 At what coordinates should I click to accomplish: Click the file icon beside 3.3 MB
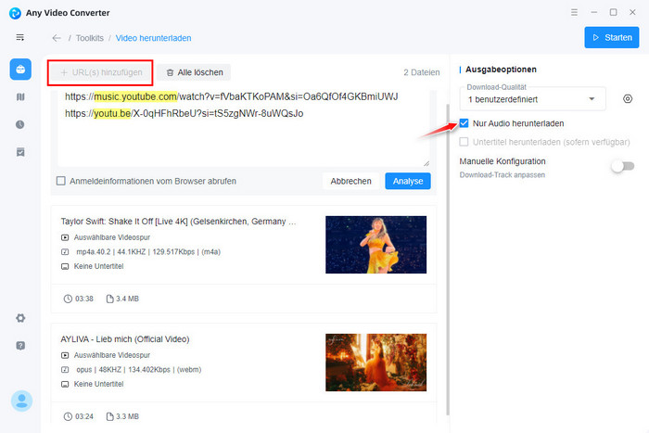coord(109,416)
